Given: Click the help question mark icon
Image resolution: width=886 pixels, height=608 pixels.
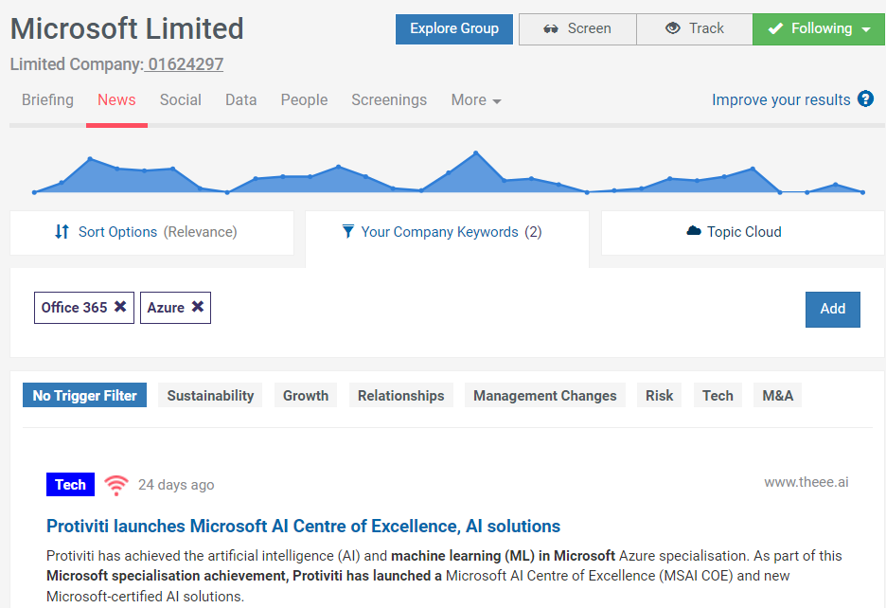Looking at the screenshot, I should click(x=865, y=99).
